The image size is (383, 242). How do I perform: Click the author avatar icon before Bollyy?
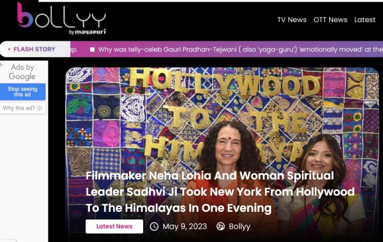tap(221, 226)
